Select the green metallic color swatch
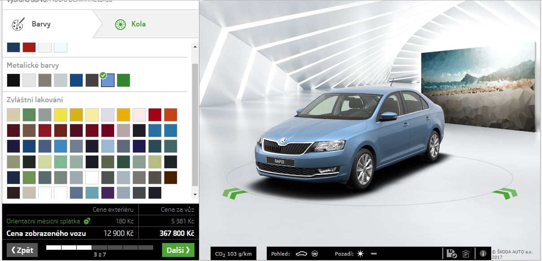The image size is (542, 261). 123,80
